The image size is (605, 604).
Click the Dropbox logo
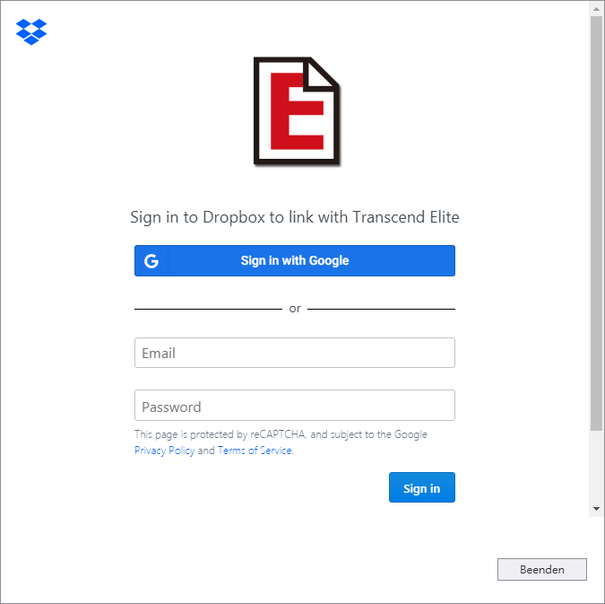point(31,31)
